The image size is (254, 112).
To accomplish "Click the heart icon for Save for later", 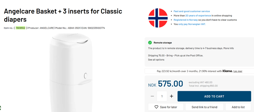I will click(156, 107).
